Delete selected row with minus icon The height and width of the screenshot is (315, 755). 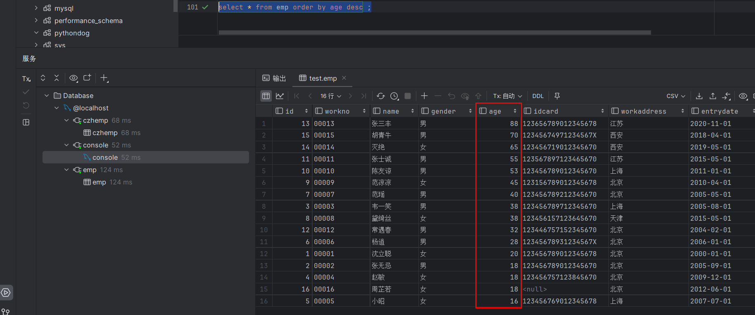(x=438, y=96)
